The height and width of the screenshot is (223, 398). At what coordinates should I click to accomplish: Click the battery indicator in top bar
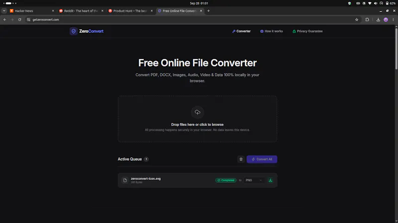[x=391, y=3]
